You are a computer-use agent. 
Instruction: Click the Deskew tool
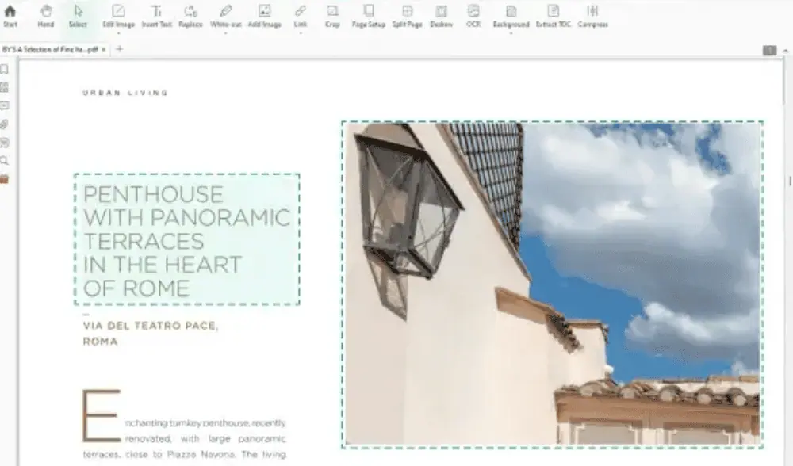[442, 15]
